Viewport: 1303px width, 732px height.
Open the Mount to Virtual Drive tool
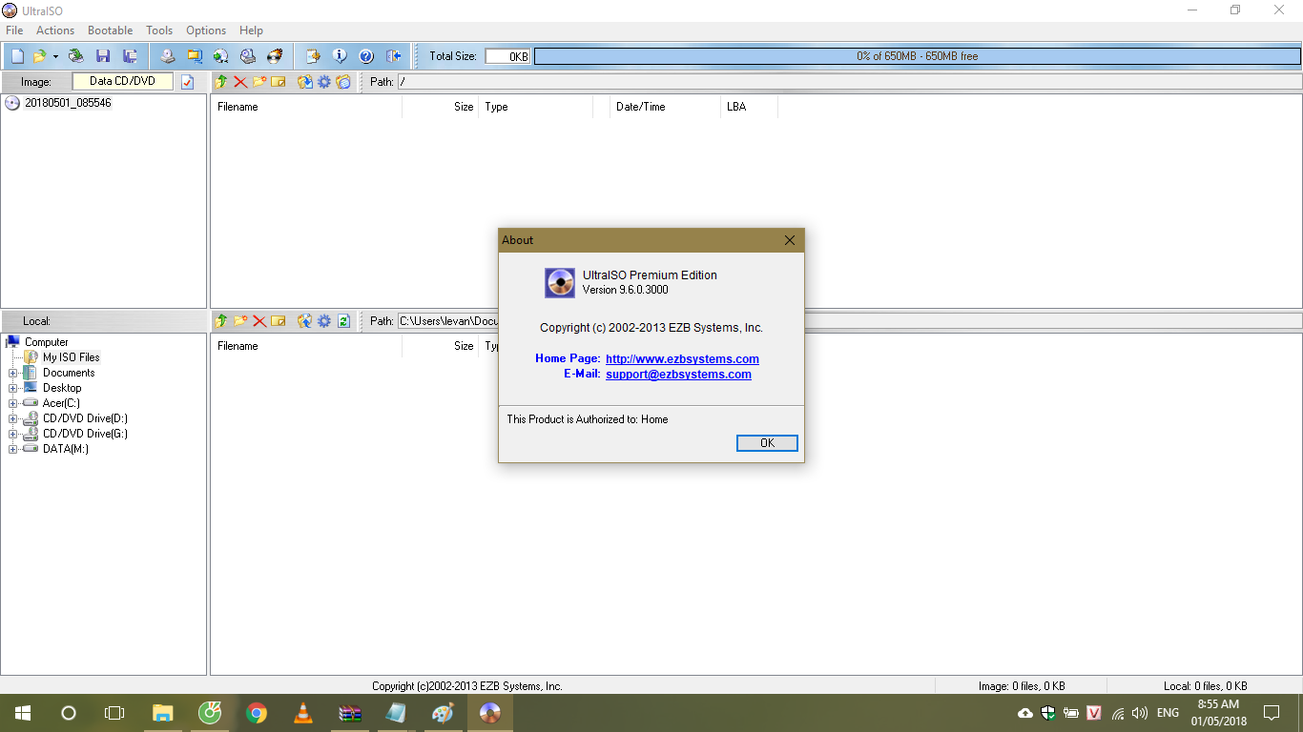click(x=221, y=55)
